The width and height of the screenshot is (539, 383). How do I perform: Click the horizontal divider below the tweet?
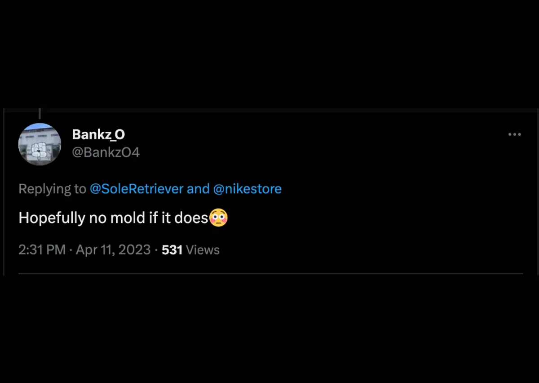tap(271, 273)
